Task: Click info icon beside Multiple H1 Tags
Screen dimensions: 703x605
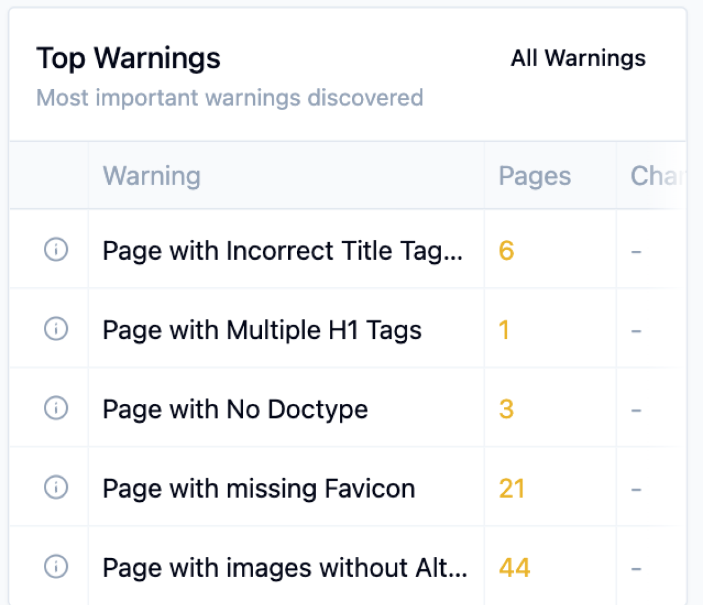Action: (x=56, y=329)
